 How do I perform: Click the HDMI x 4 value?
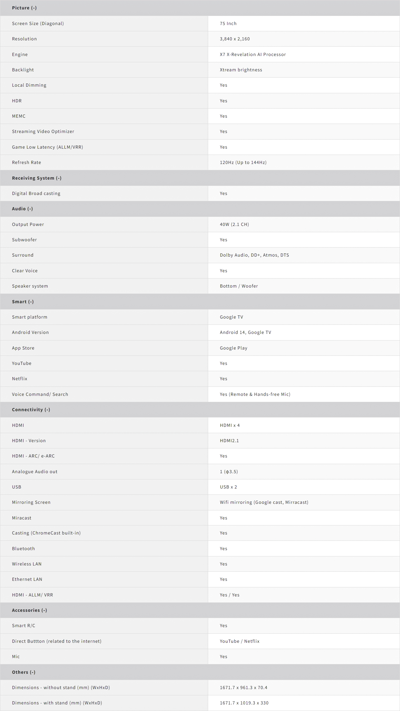pyautogui.click(x=230, y=425)
